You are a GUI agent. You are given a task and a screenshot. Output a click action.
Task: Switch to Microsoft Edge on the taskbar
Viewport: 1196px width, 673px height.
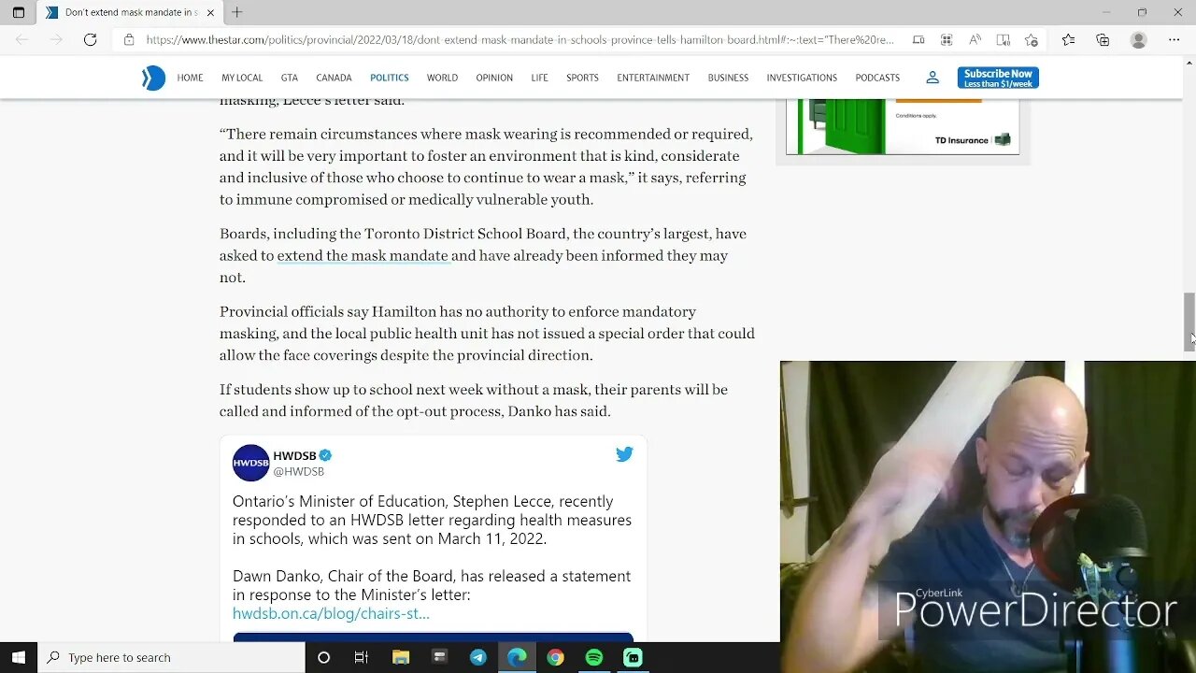(x=517, y=657)
